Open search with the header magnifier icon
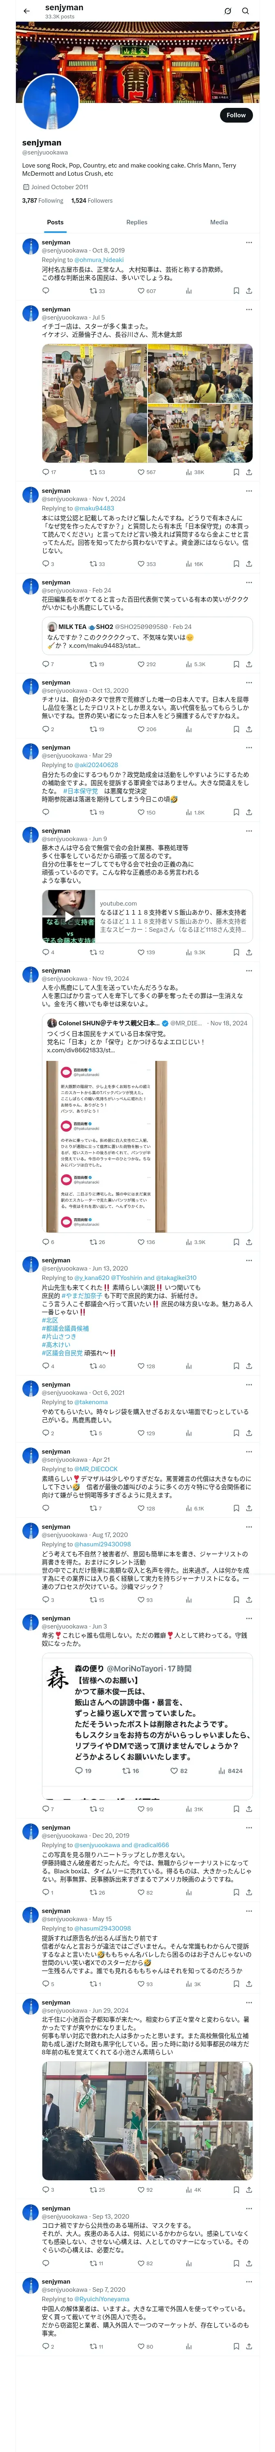Screen dimensions: 275x2452 click(246, 11)
